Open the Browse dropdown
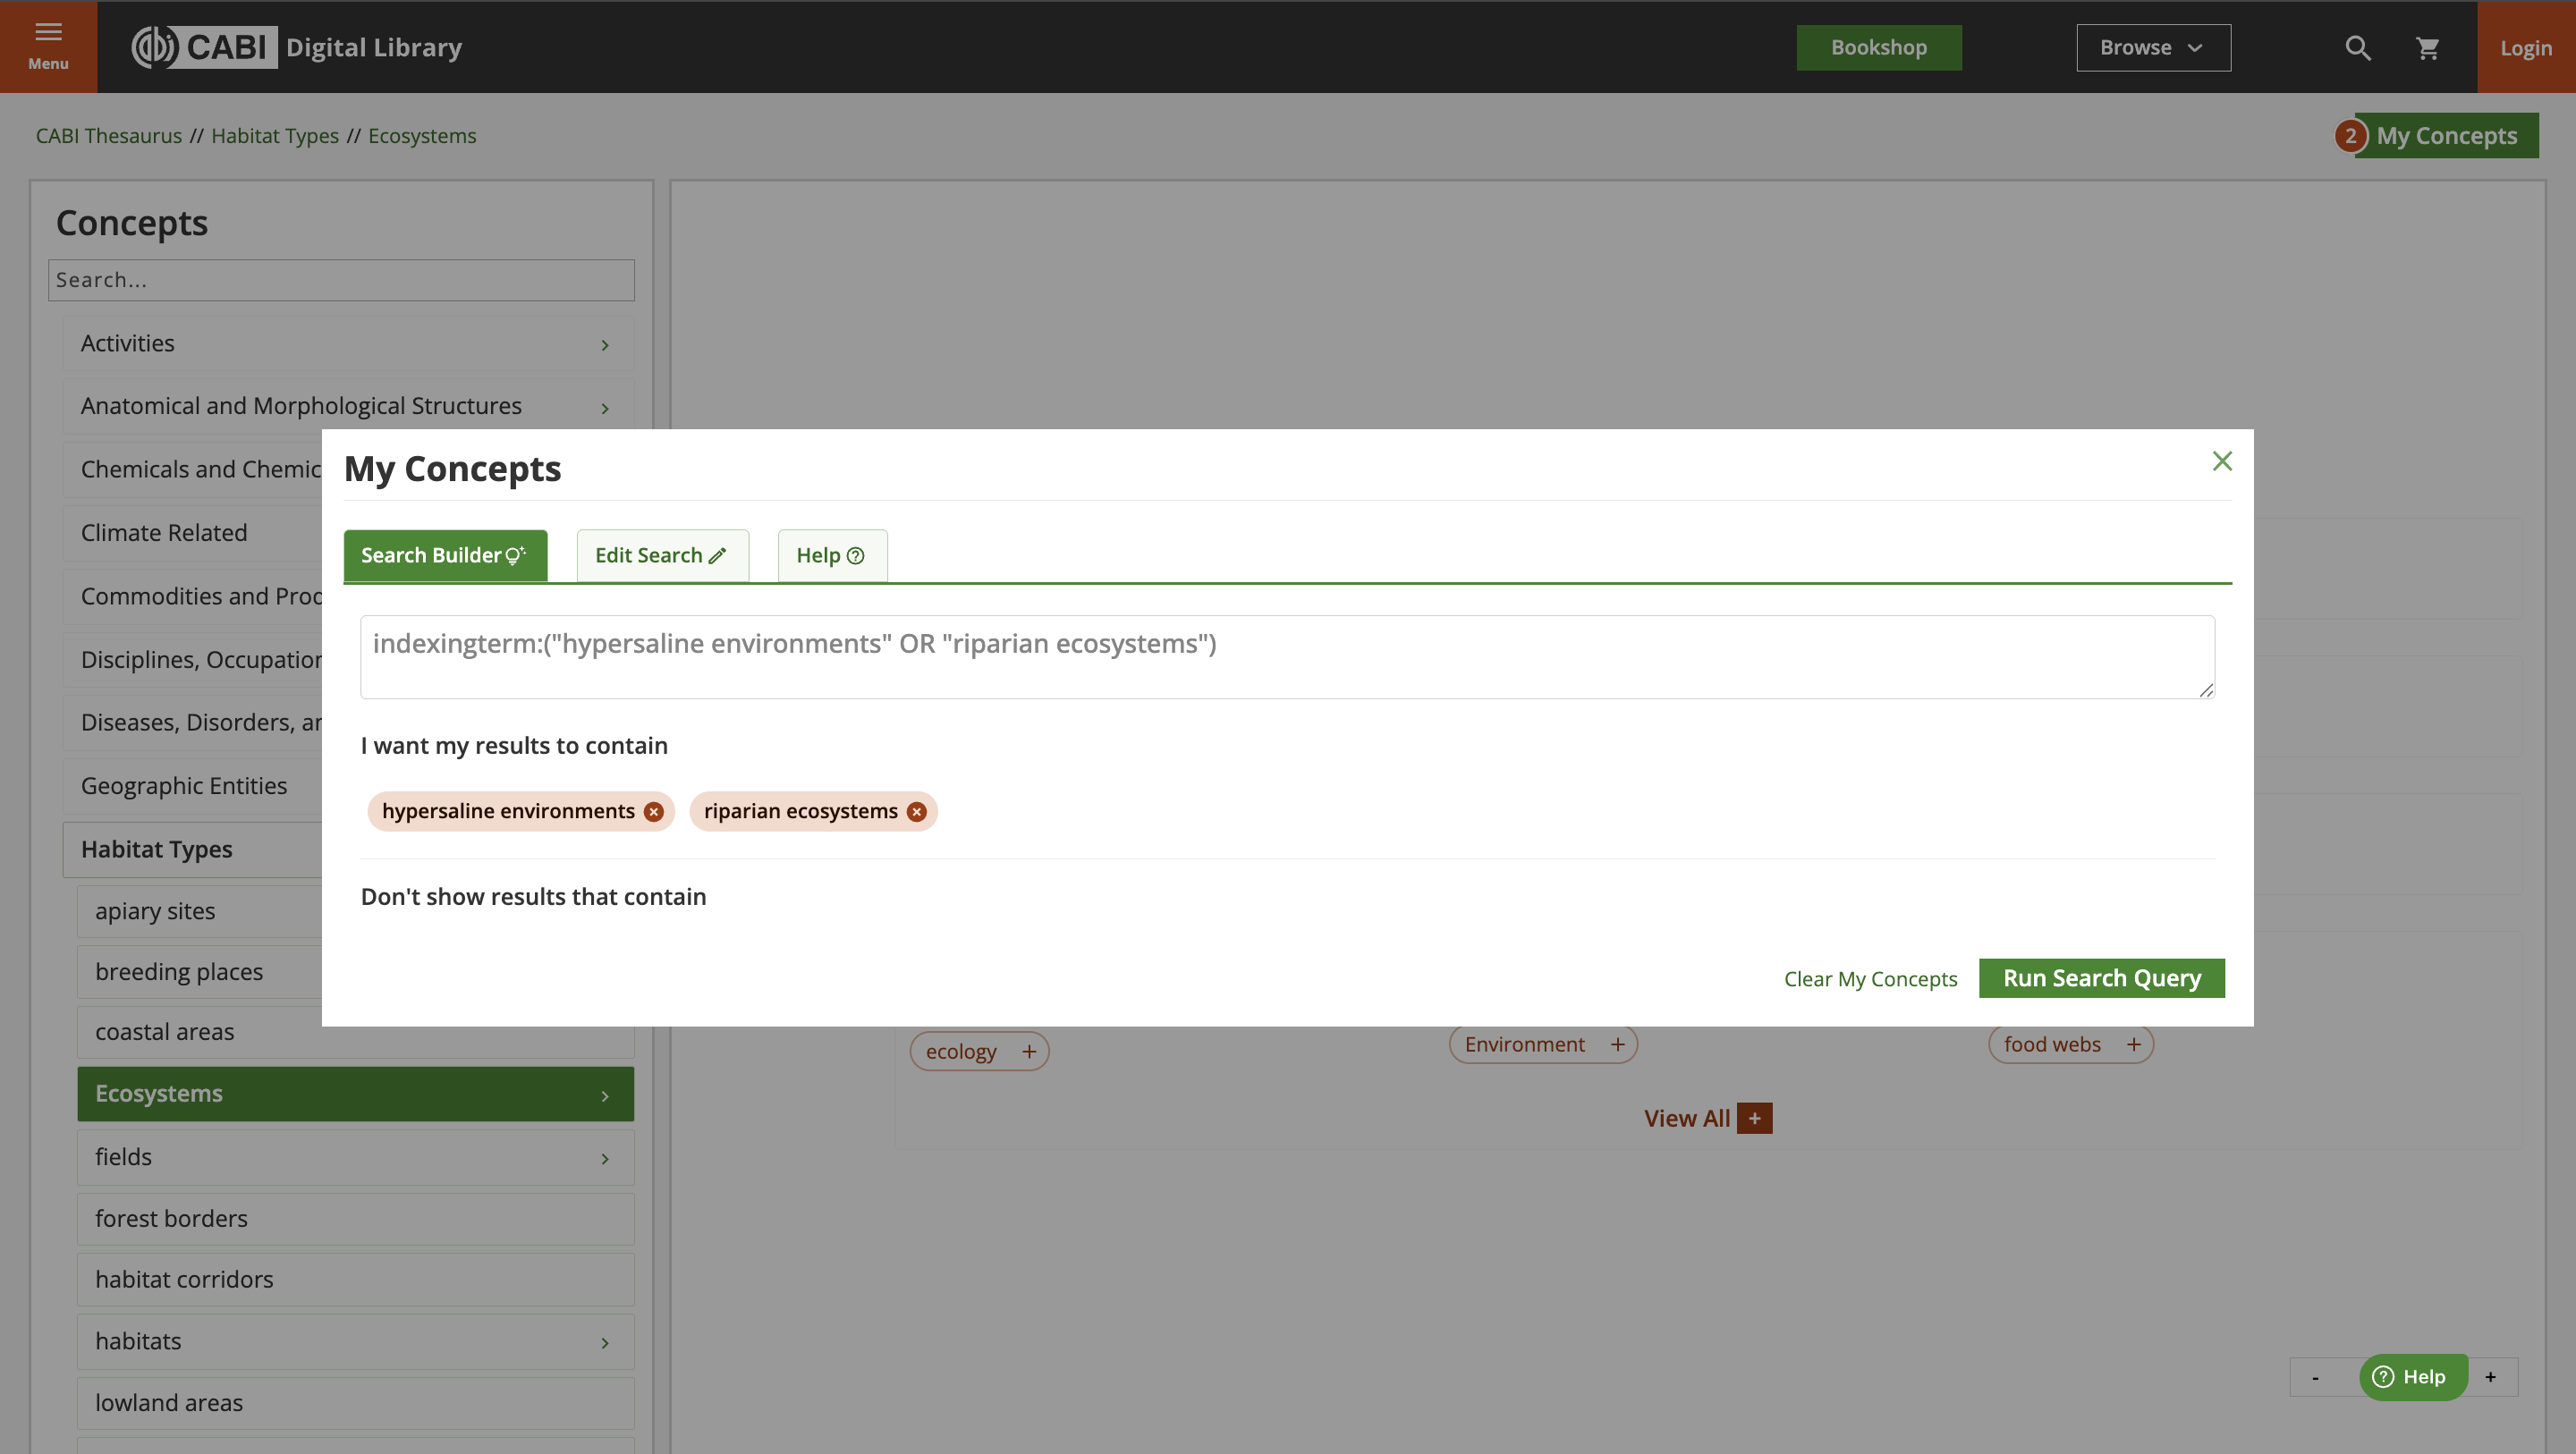Image resolution: width=2576 pixels, height=1454 pixels. (x=2152, y=48)
